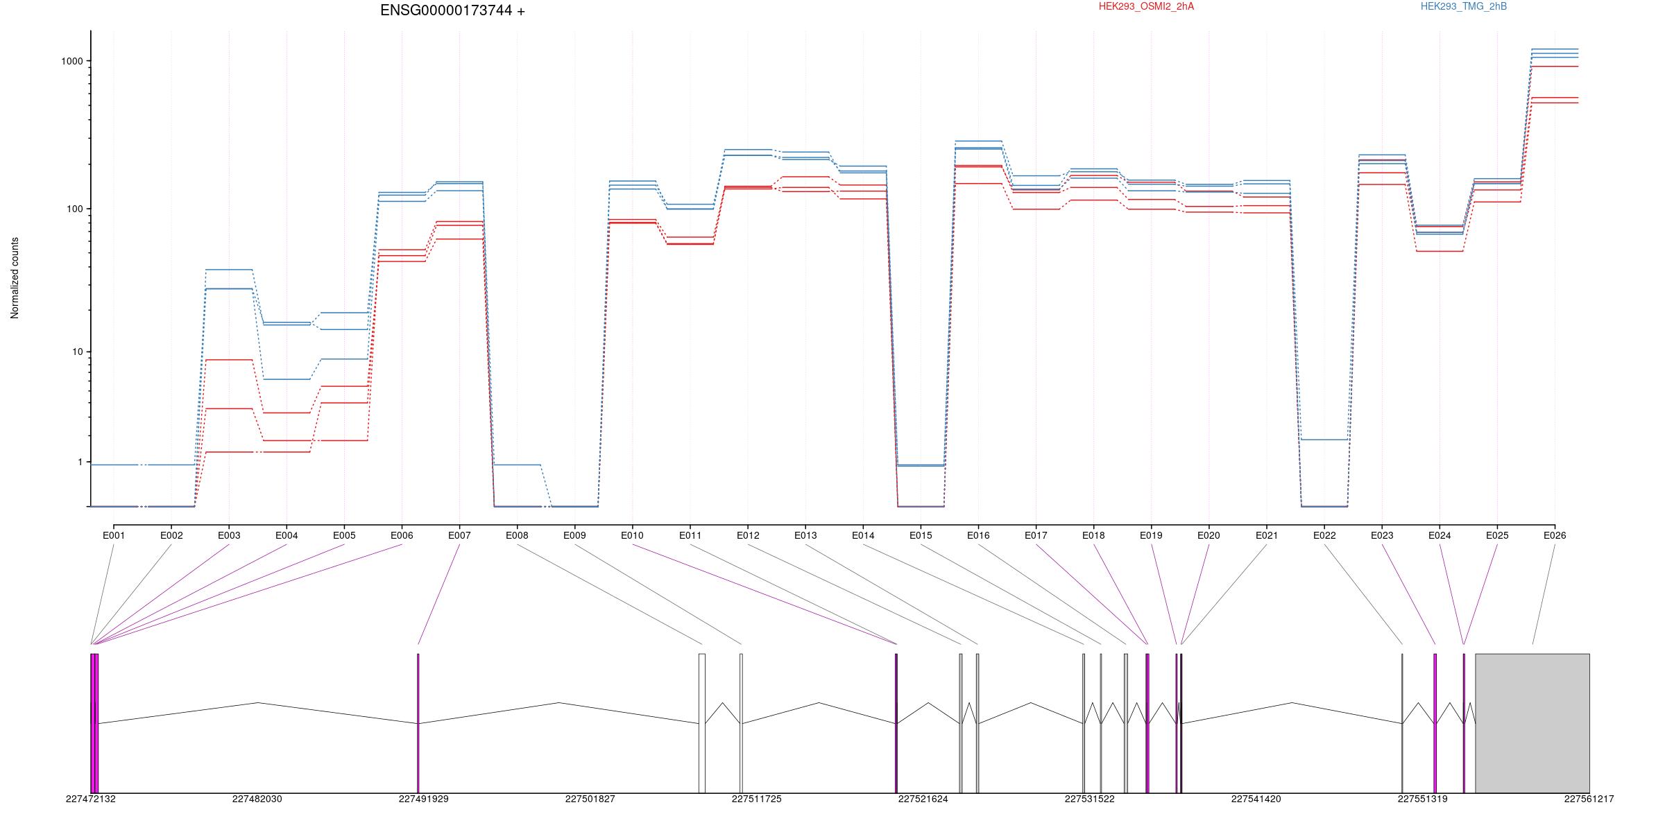Select exon label E011
This screenshot has height=832, width=1665.
690,535
